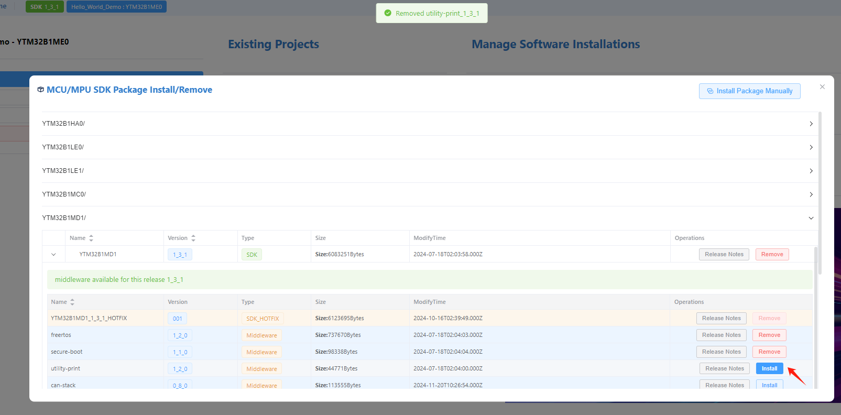Remove the secure-boot middleware

tap(769, 352)
